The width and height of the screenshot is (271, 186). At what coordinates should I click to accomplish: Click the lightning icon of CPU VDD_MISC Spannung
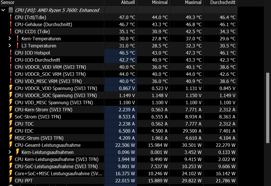11,103
